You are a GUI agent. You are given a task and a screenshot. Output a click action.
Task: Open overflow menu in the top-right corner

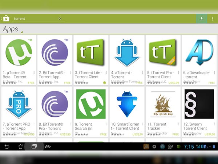212,18
